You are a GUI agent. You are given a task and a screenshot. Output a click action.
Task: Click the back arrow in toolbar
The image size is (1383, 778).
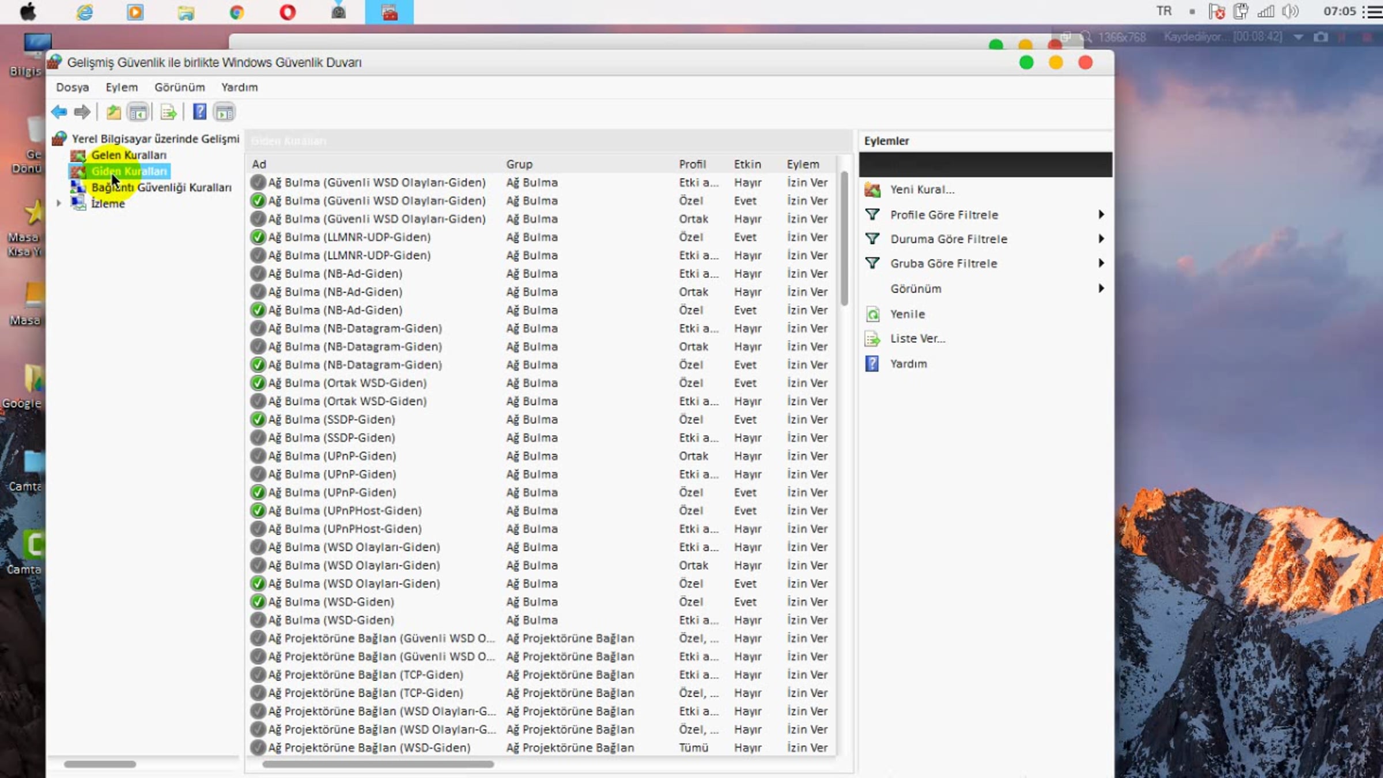click(x=59, y=112)
